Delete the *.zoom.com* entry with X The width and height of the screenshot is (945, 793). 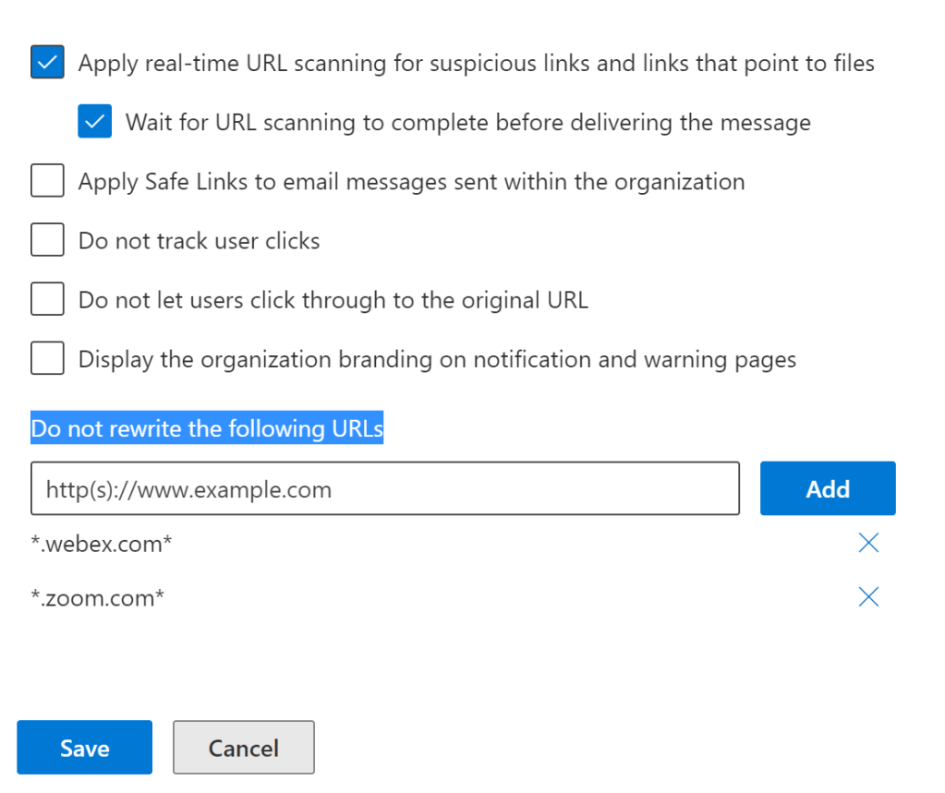click(867, 597)
